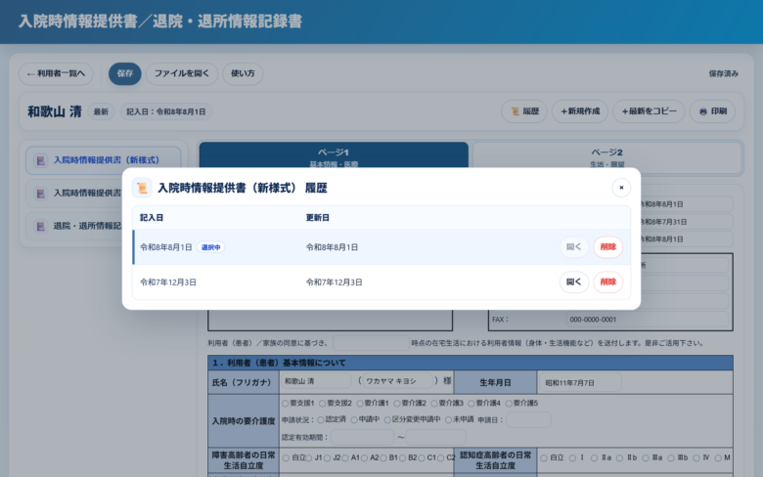Select 申請中 radio button
The height and width of the screenshot is (477, 763).
(354, 420)
